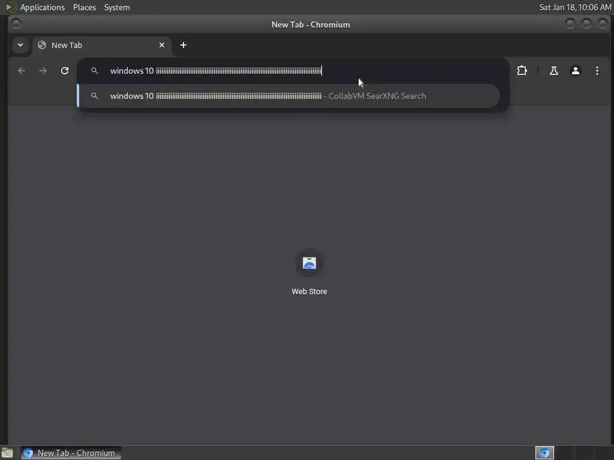The image size is (614, 460).
Task: Click the search magnifier icon in address bar
Action: coord(94,71)
